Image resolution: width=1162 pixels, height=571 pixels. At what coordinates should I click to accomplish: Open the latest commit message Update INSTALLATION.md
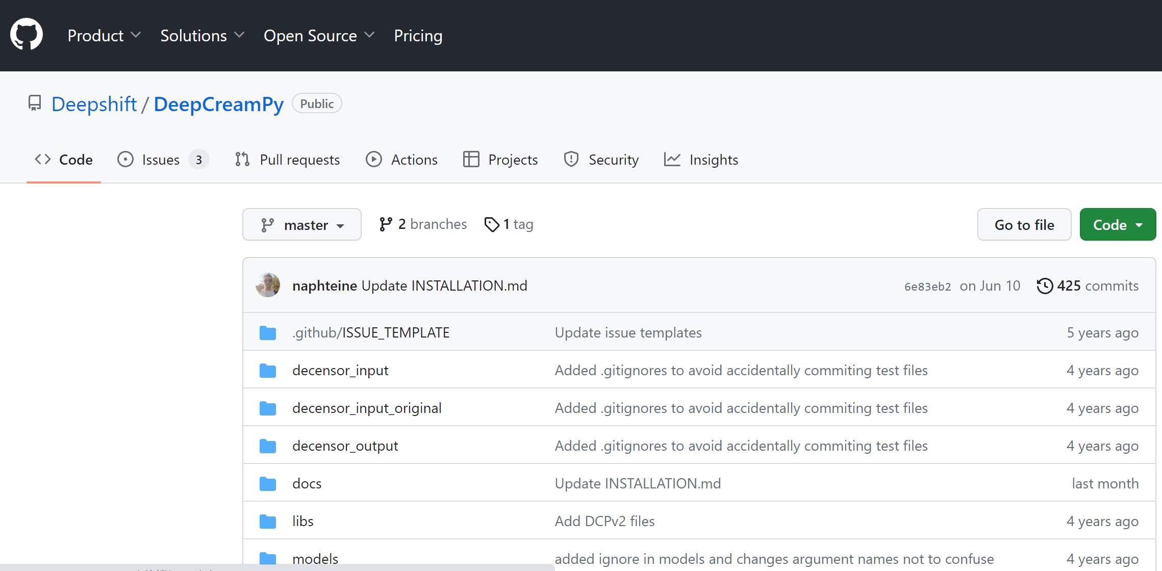pos(444,285)
